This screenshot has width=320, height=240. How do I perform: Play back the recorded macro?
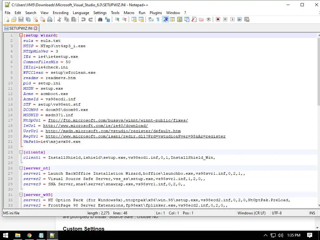coord(232,19)
